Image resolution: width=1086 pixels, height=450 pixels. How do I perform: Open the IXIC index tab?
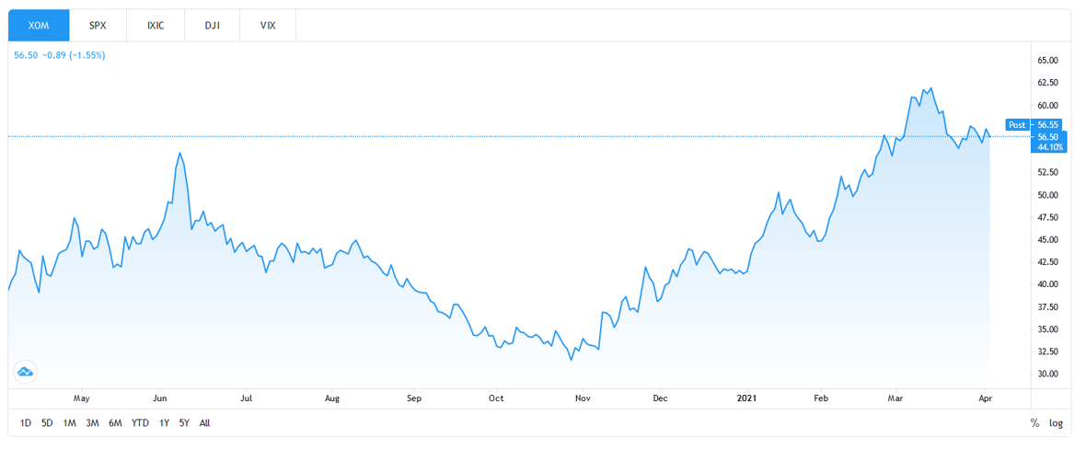156,24
